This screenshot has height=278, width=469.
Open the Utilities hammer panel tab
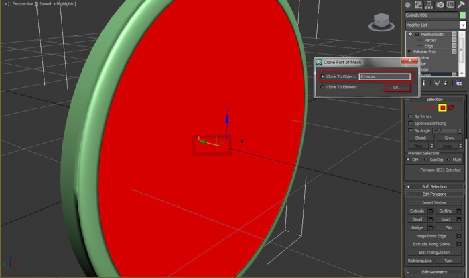point(462,5)
